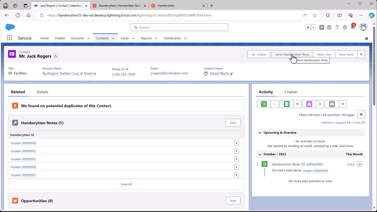The image size is (377, 212).
Task: Open the activity timeline filter settings
Action: click(x=361, y=115)
